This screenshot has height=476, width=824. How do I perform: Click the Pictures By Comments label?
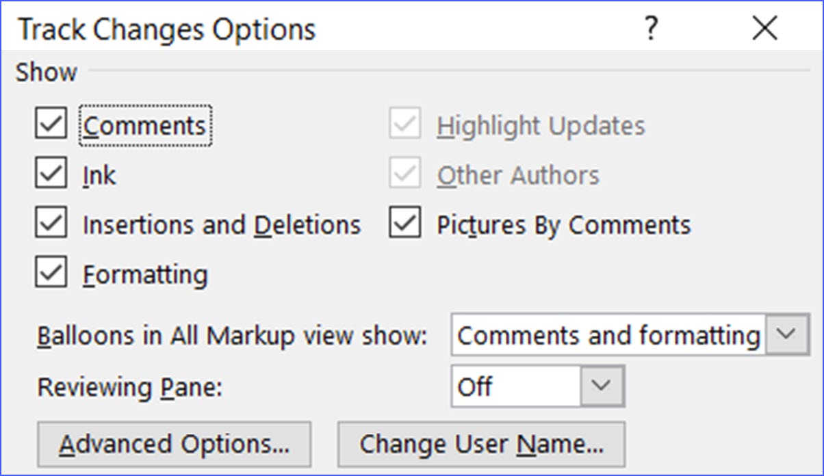click(x=564, y=225)
